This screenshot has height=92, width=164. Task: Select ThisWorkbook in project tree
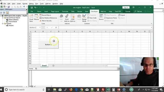coord(12,21)
